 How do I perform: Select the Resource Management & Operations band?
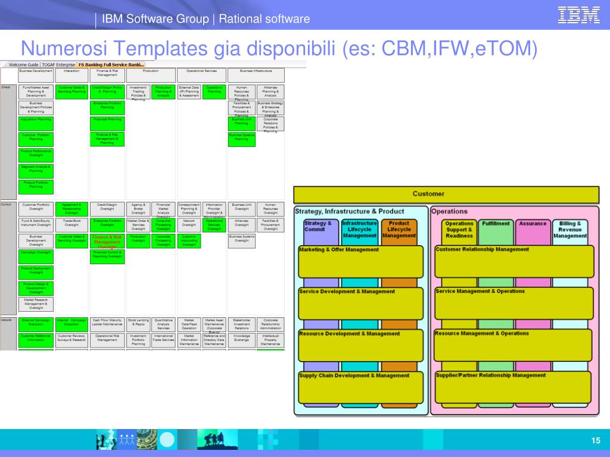(x=513, y=346)
